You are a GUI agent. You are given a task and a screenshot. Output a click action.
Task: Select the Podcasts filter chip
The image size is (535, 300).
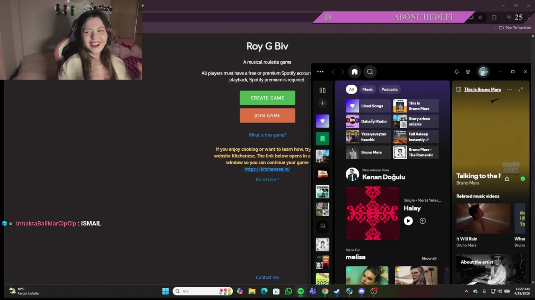click(389, 89)
